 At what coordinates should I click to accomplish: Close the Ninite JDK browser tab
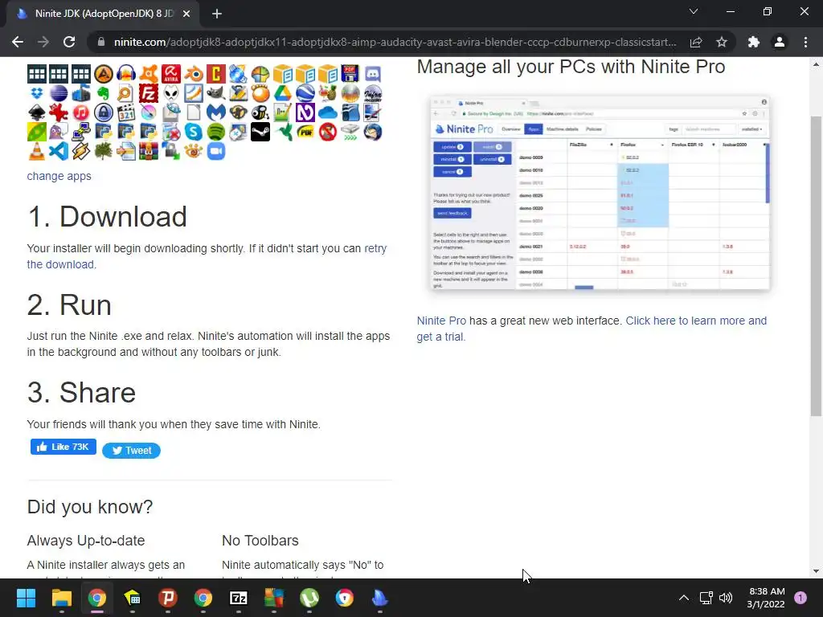(x=186, y=14)
